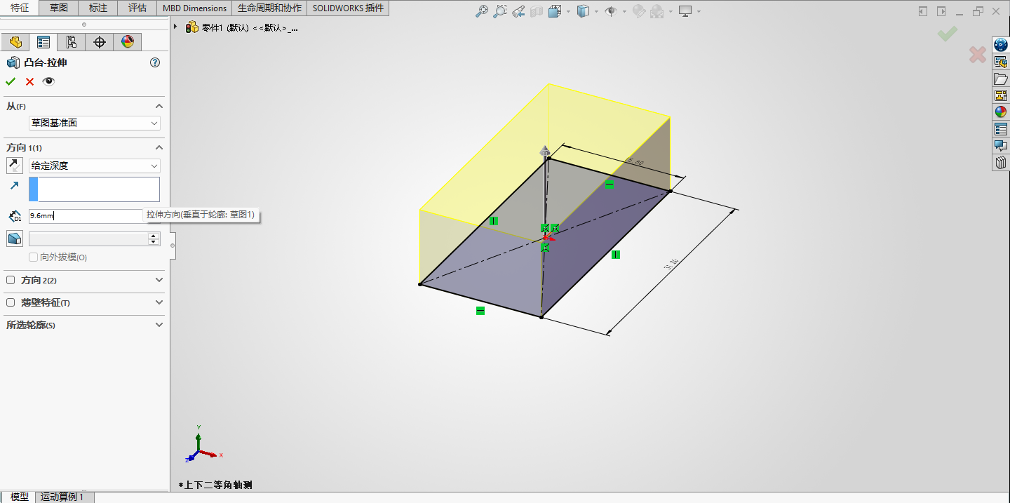Open Display Style dropdown arrow
The height and width of the screenshot is (503, 1010).
595,11
